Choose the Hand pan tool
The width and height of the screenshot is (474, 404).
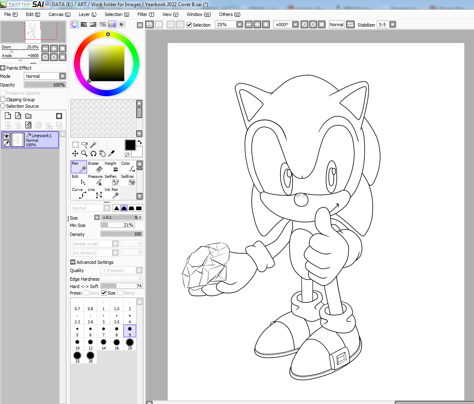(x=102, y=154)
